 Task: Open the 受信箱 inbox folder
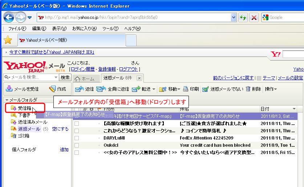[24, 108]
